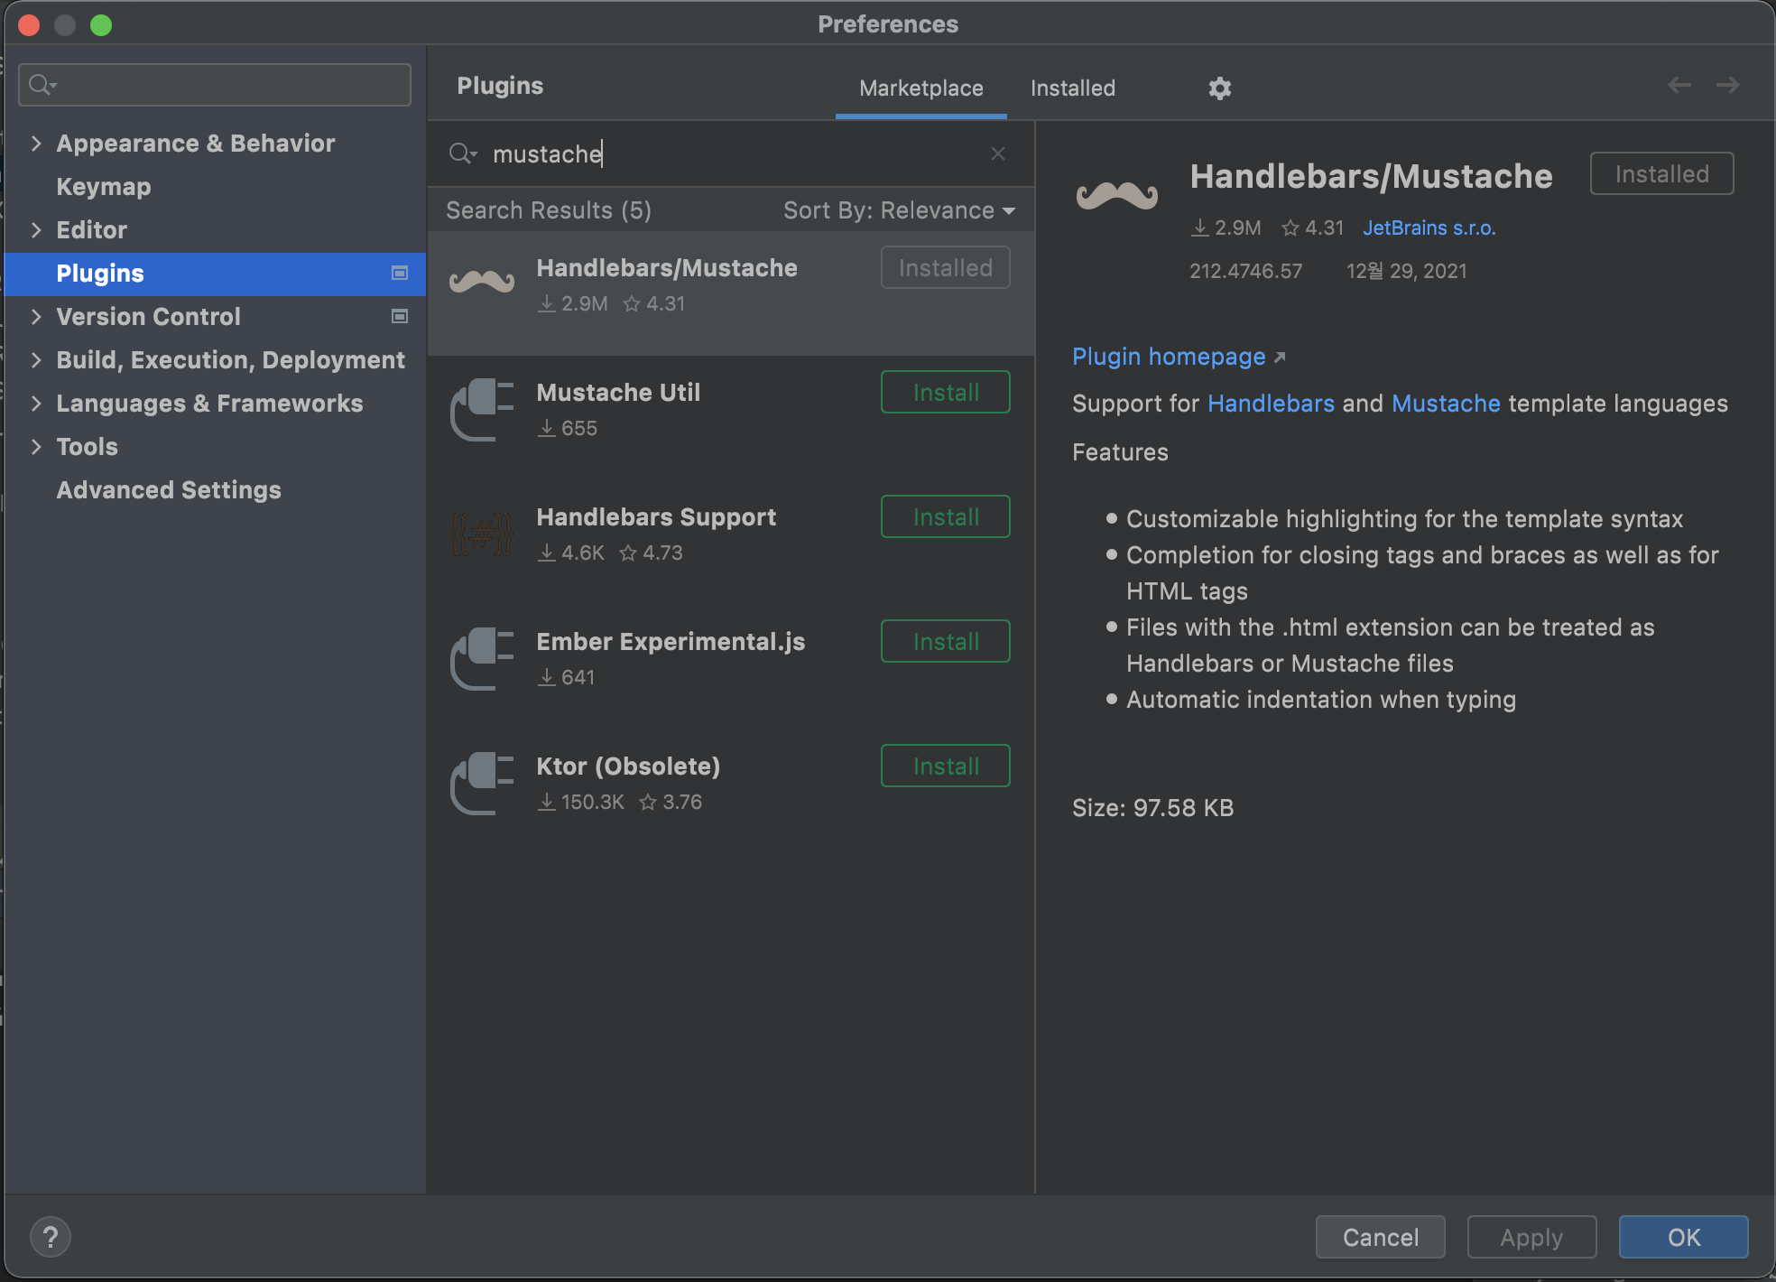This screenshot has height=1282, width=1776.
Task: Expand the Editor settings section
Action: pos(36,229)
